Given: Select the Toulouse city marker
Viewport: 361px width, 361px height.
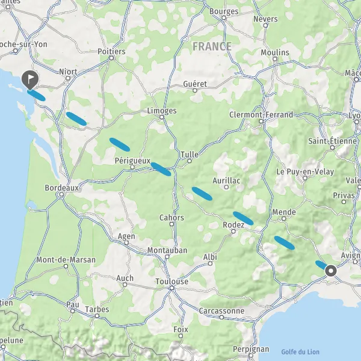Looking at the screenshot, I should [x=171, y=288].
